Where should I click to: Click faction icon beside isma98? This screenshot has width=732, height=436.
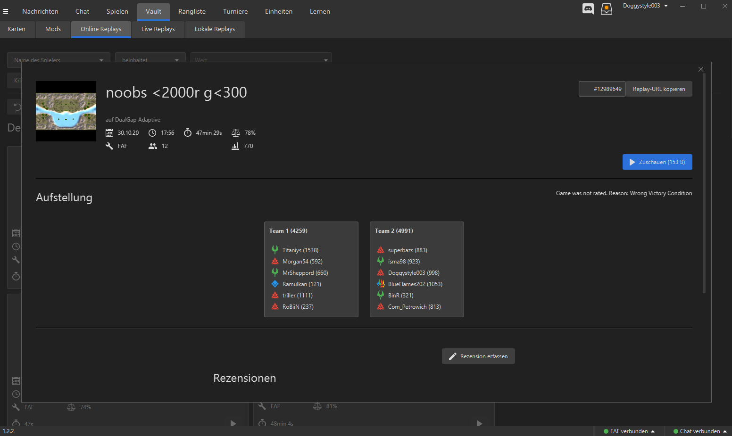381,261
